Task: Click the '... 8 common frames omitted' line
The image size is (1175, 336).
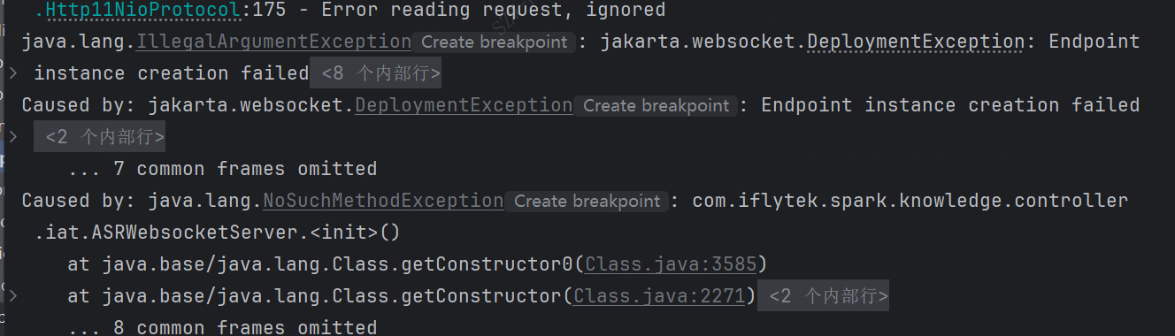Action: 222,327
